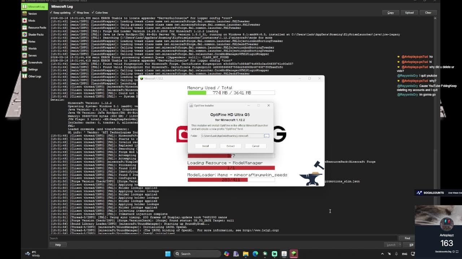Image resolution: width=462 pixels, height=259 pixels.
Task: Click the Settings sidebar icon
Action: point(24,69)
